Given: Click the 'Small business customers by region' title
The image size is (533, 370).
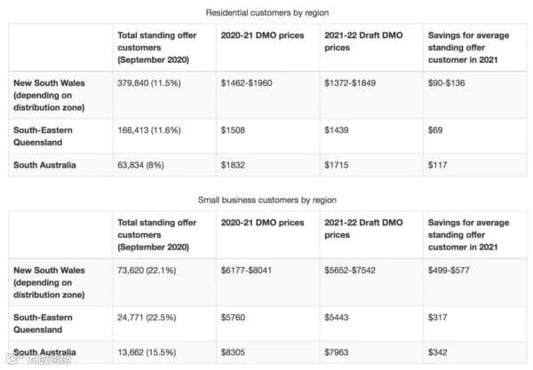Looking at the screenshot, I should pos(265,200).
